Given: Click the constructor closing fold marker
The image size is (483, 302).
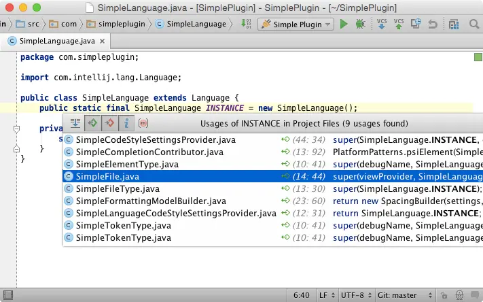Looking at the screenshot, I should coord(16,149).
